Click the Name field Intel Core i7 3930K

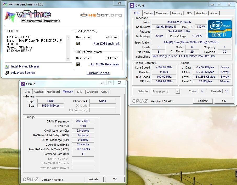click(179, 22)
